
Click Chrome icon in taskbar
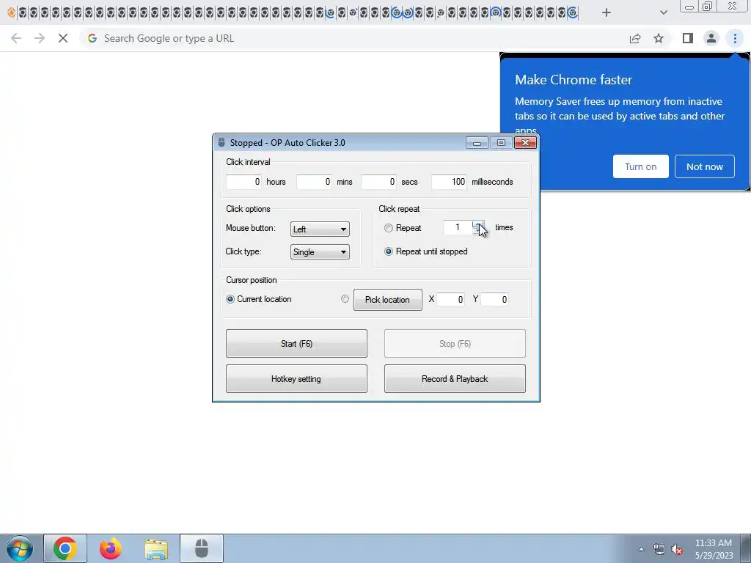click(65, 548)
